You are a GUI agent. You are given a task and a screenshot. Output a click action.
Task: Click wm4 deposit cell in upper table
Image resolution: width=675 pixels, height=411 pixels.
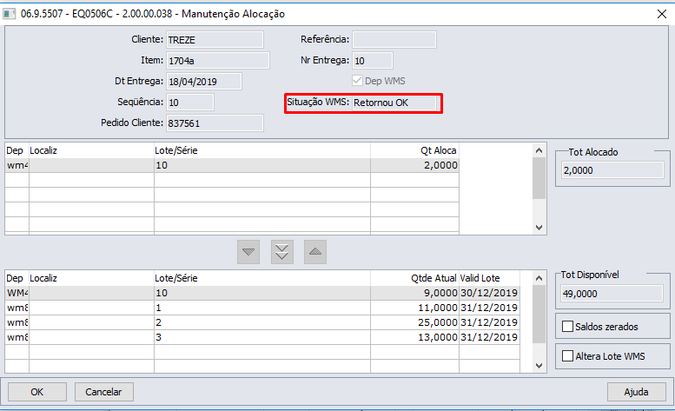(x=17, y=165)
